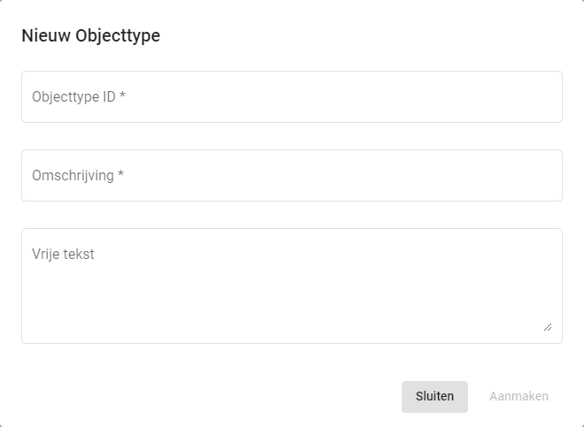Select the optional free text area
This screenshot has width=584, height=427.
tap(292, 286)
